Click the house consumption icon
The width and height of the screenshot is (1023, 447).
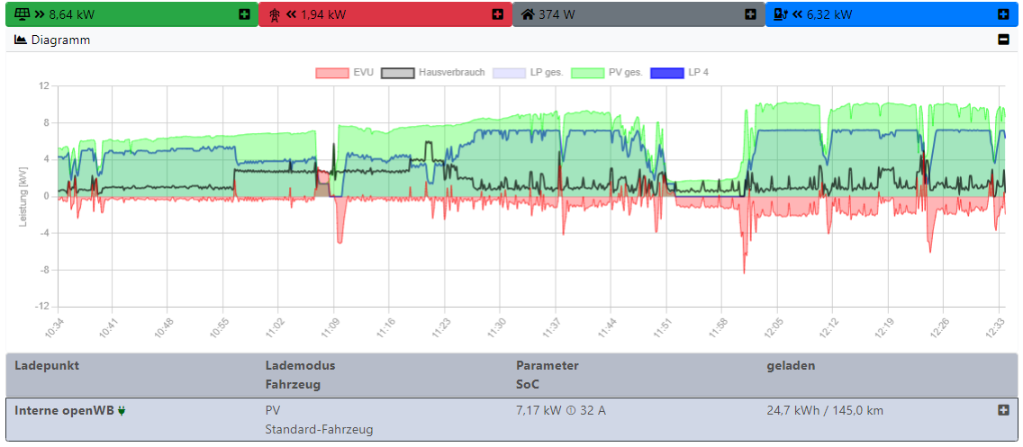point(528,14)
